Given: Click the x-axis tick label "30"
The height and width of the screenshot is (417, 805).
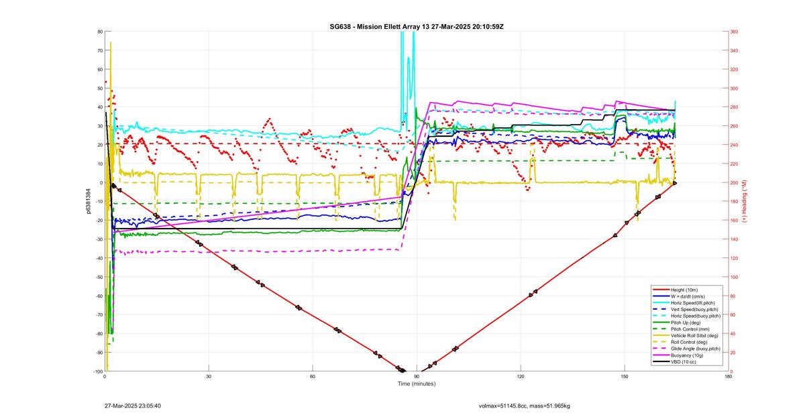Looking at the screenshot, I should 209,376.
